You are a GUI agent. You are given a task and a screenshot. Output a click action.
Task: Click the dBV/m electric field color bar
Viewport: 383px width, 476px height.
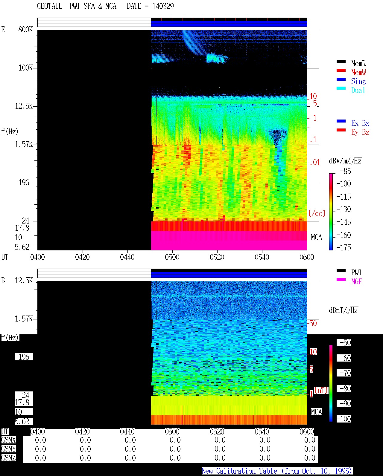[x=331, y=212]
